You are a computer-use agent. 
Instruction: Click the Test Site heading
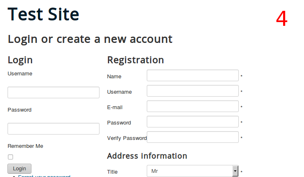click(x=43, y=15)
